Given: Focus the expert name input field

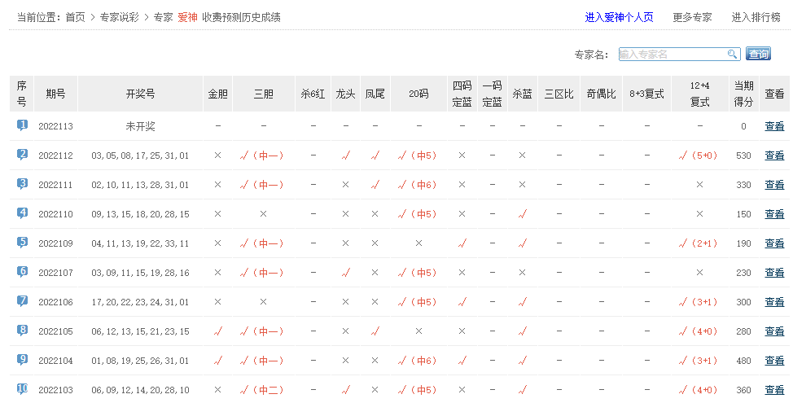Looking at the screenshot, I should tap(672, 55).
